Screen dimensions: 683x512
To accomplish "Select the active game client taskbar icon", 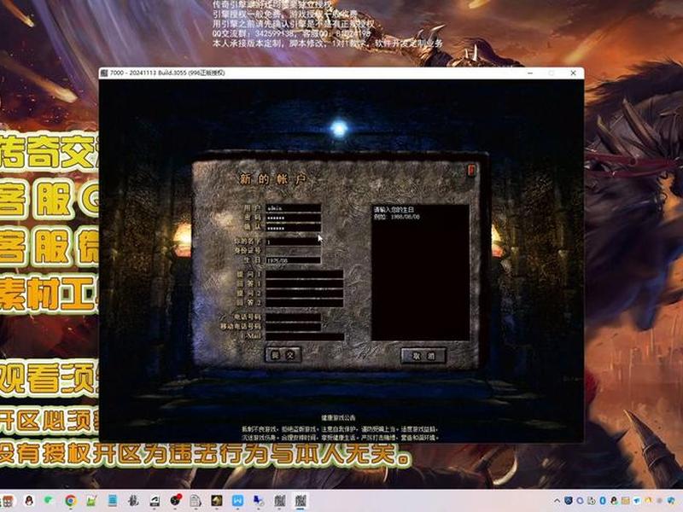I will [301, 501].
